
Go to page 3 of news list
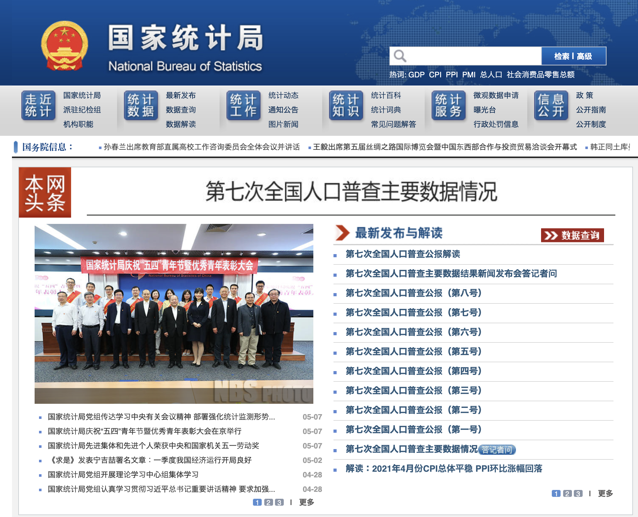point(279,502)
